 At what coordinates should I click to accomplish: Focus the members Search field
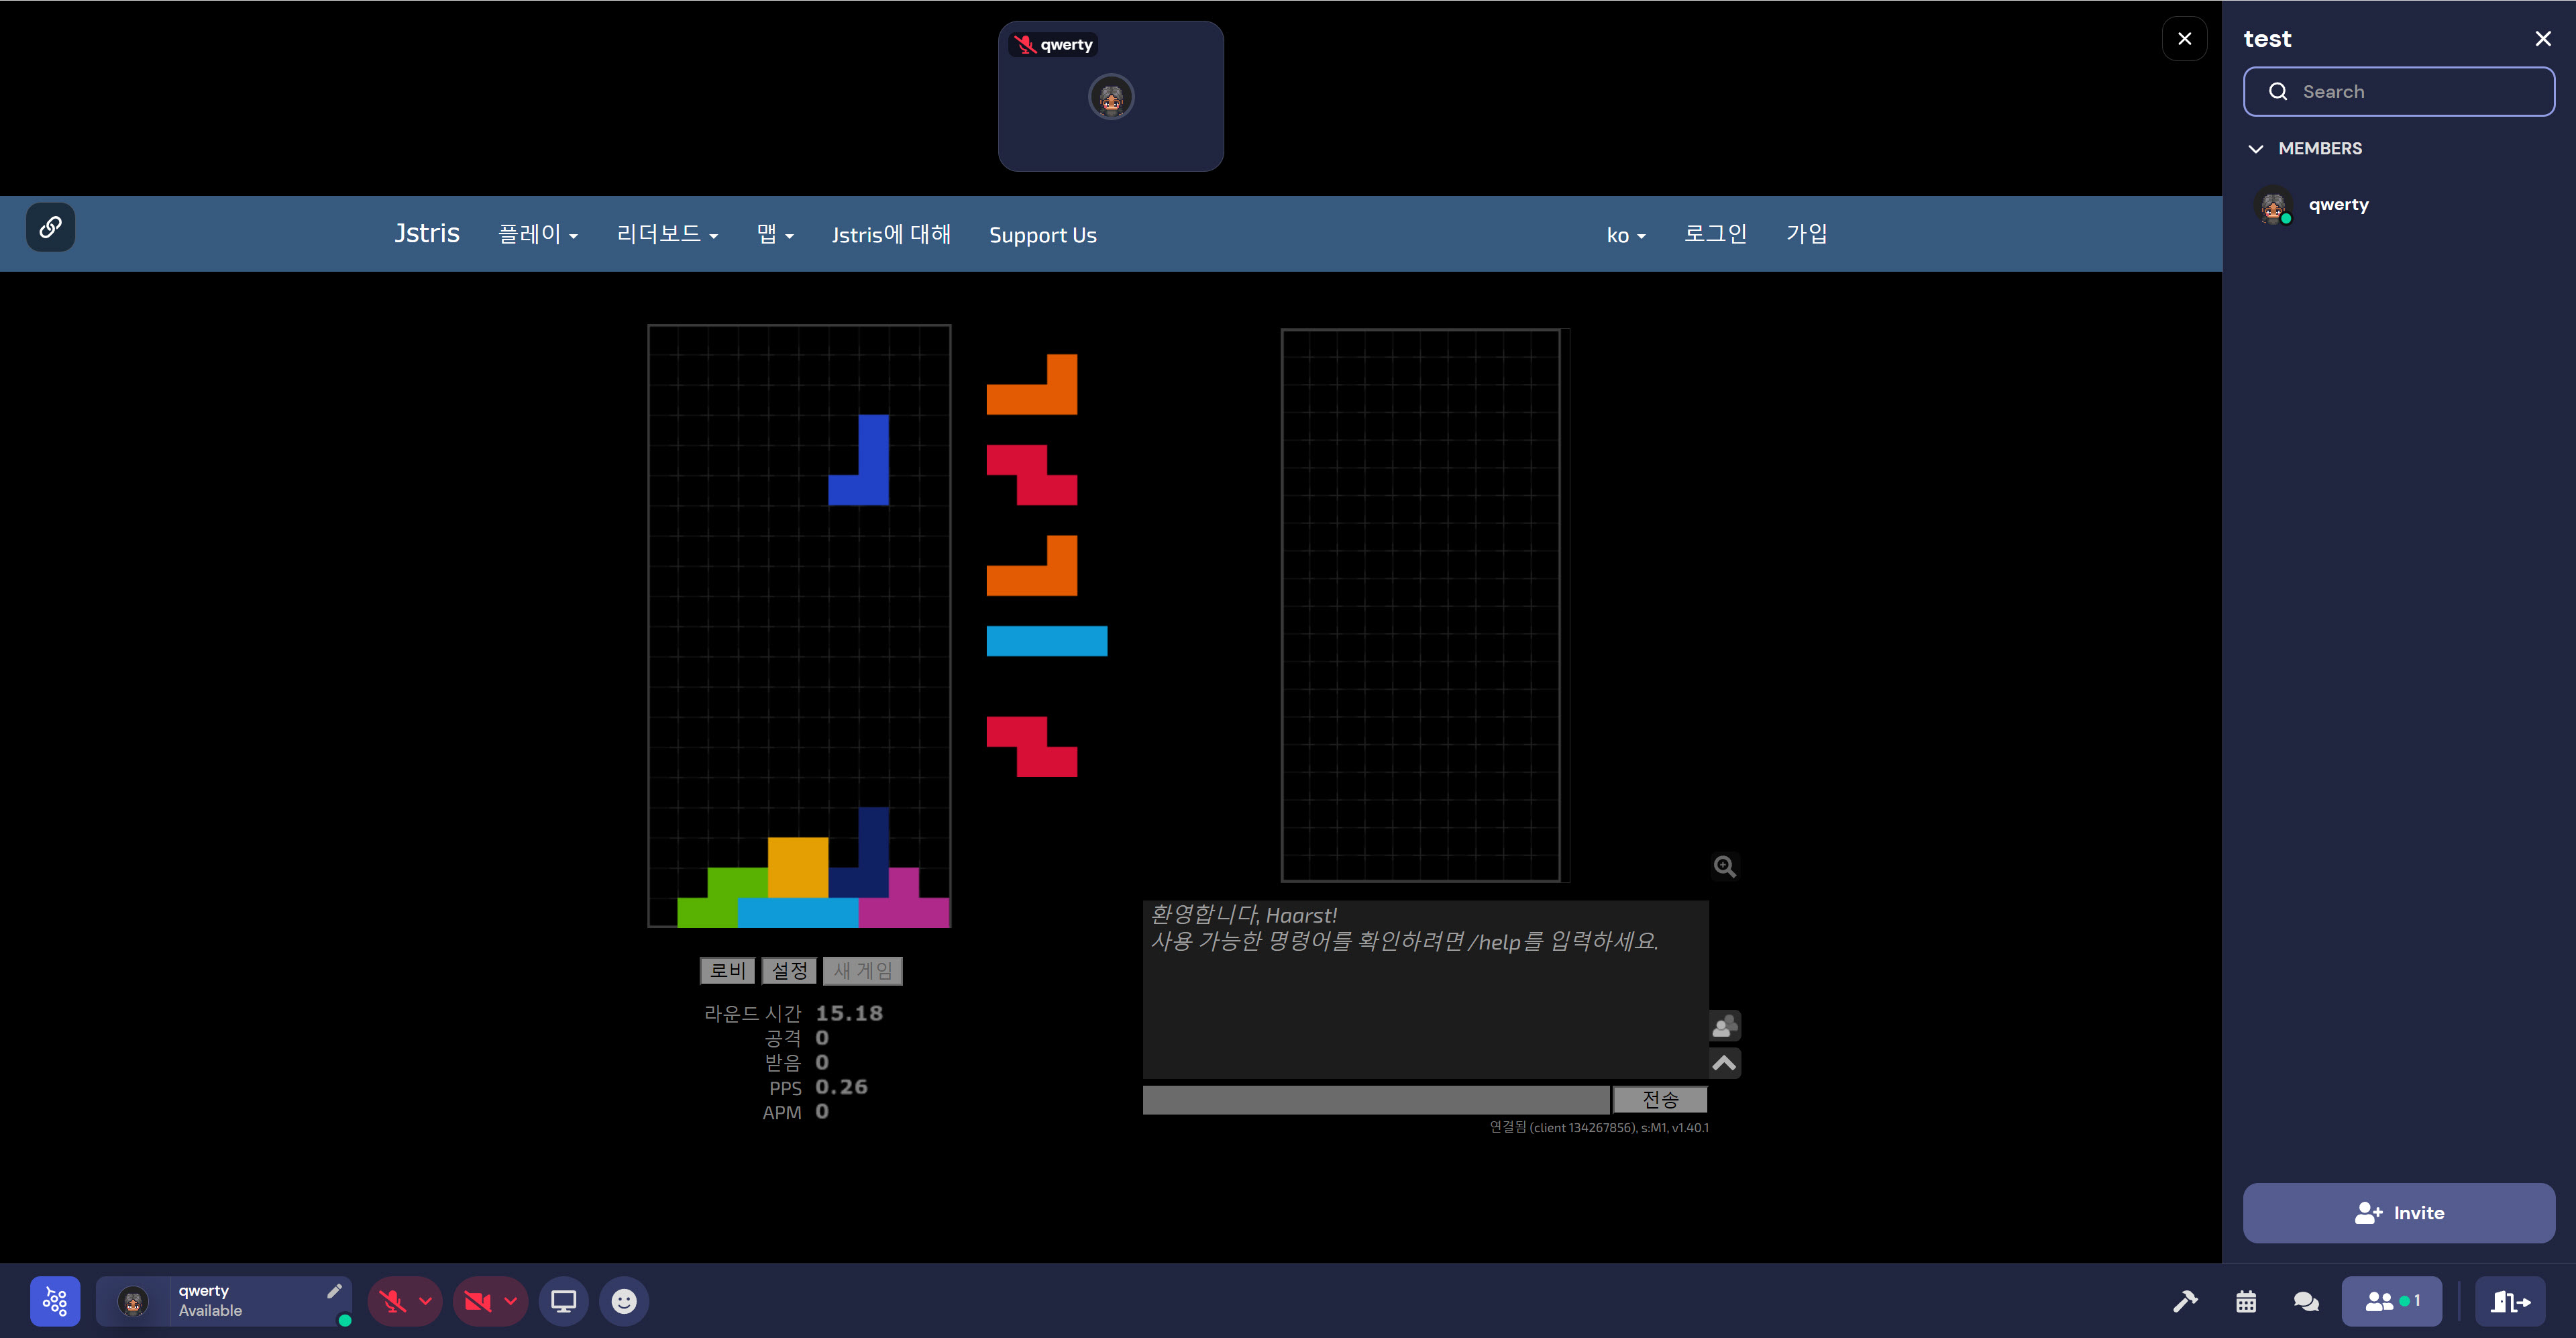[2398, 92]
